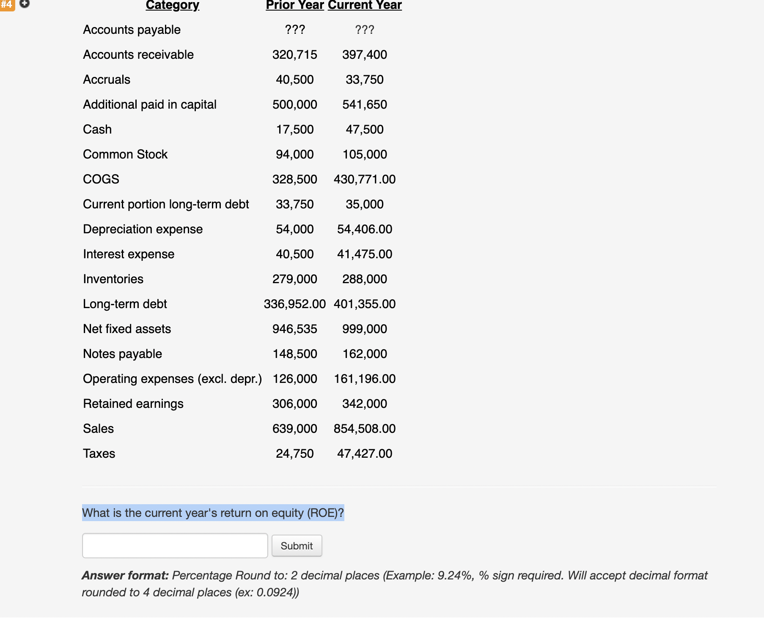The height and width of the screenshot is (620, 764).
Task: Click the Retained earnings row label
Action: (133, 403)
